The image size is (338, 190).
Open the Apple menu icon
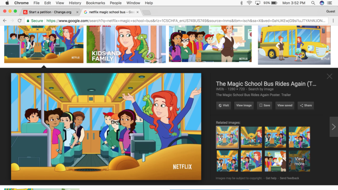(x=7, y=3)
